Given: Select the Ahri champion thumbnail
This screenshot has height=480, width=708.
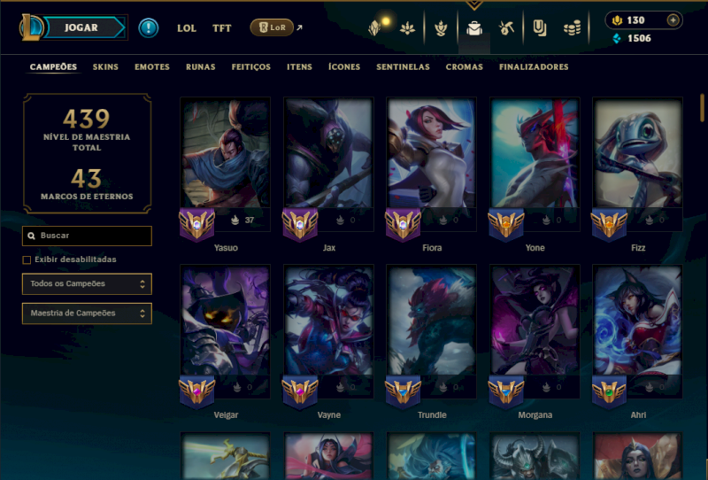Looking at the screenshot, I should pyautogui.click(x=637, y=321).
